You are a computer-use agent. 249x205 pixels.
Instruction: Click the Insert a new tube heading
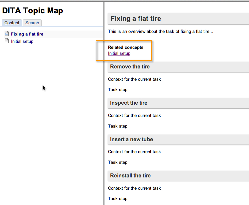tap(131, 139)
